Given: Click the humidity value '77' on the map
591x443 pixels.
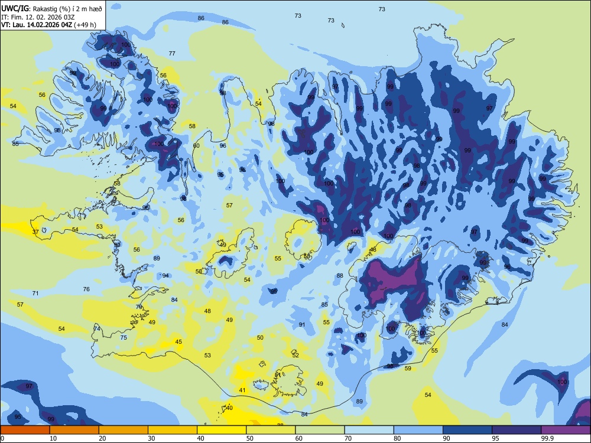Looking at the screenshot, I should 172,54.
